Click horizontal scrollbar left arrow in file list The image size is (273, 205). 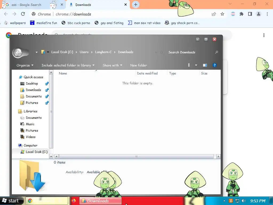[57, 156]
